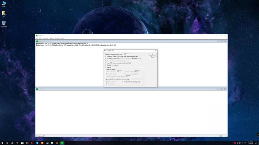Image resolution: width=259 pixels, height=145 pixels.
Task: Open the Recycle Bin desktop icon
Action: click(x=4, y=23)
